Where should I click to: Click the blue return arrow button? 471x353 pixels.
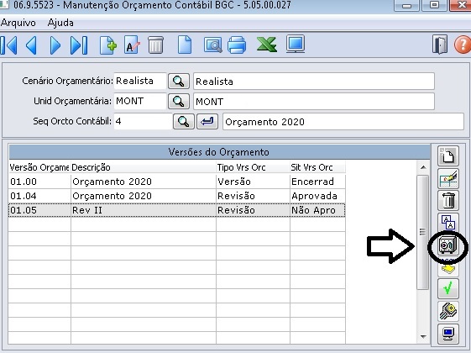click(x=207, y=121)
